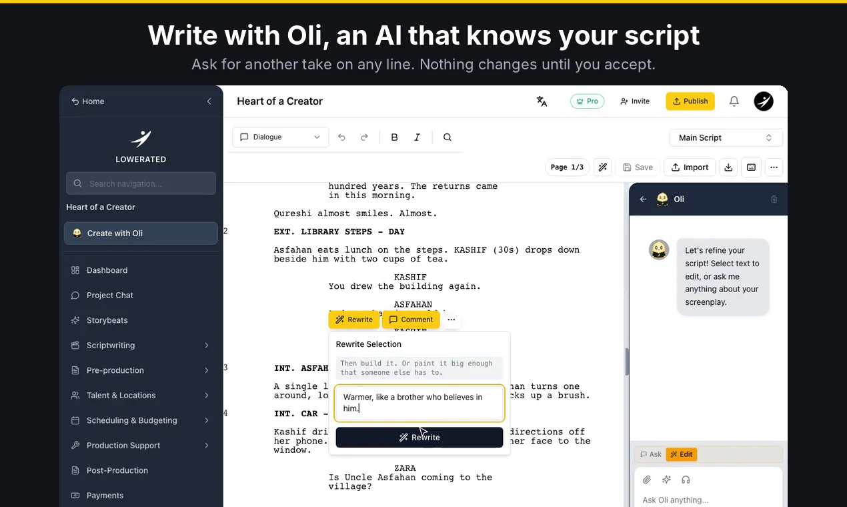Expand the Production Support section

(141, 446)
